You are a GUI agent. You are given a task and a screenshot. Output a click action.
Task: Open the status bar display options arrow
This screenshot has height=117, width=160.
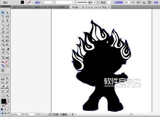pyautogui.click(x=73, y=114)
